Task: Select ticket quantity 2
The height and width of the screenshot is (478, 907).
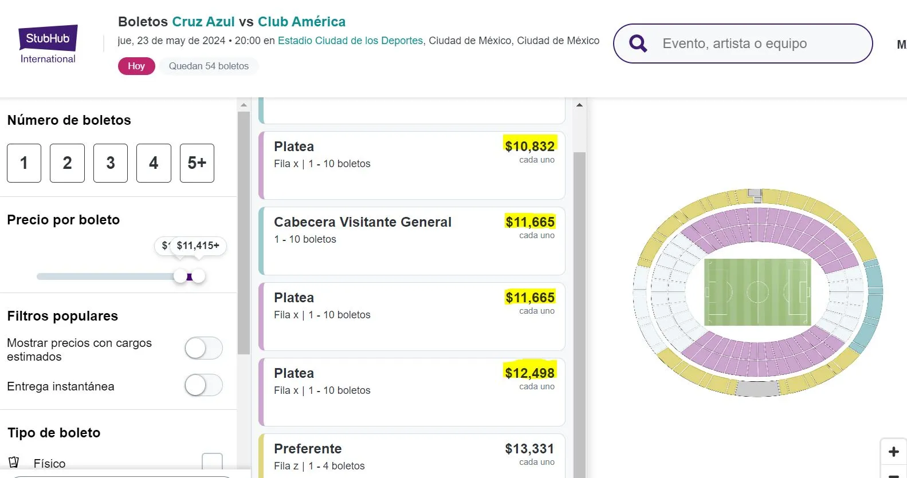Action: 67,163
